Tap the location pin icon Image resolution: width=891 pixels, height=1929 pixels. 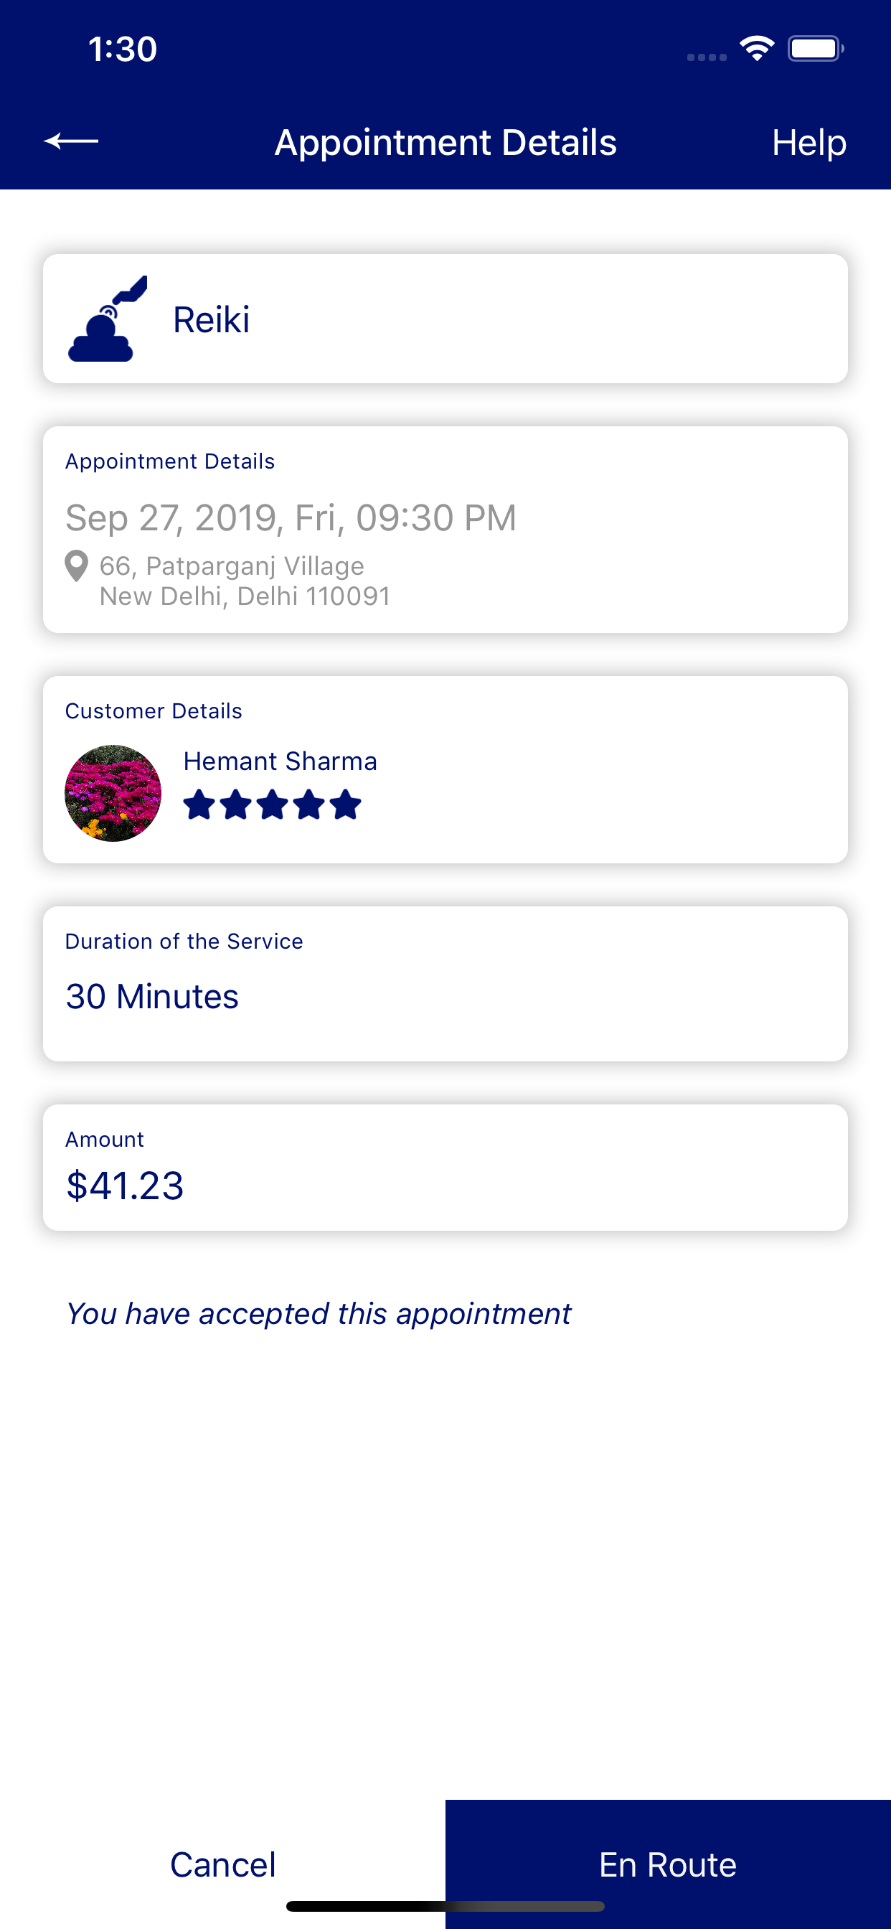coord(76,566)
